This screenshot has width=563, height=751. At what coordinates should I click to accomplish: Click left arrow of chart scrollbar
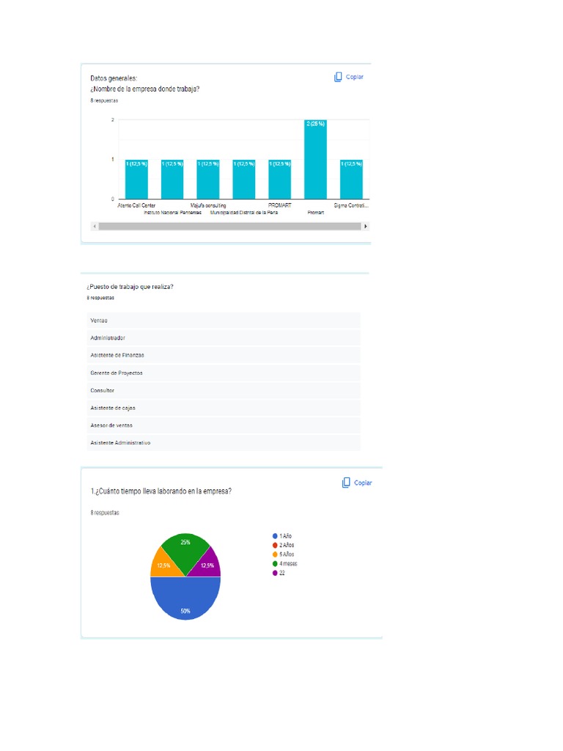[95, 226]
